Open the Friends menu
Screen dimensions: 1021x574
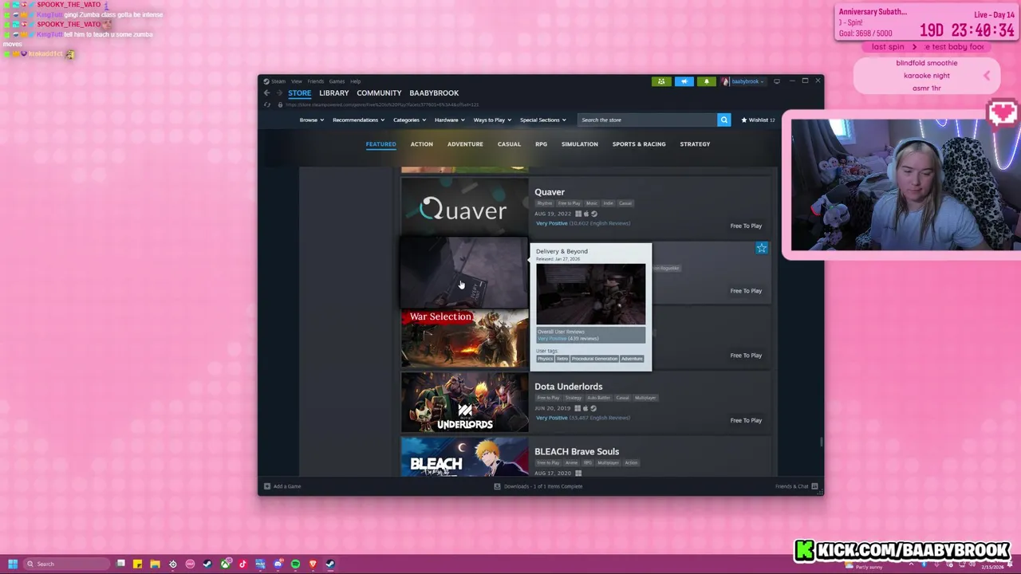pyautogui.click(x=316, y=81)
